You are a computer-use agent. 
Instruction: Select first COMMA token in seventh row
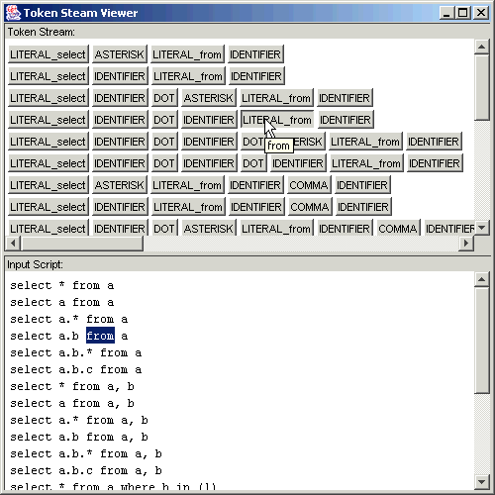pyautogui.click(x=309, y=185)
